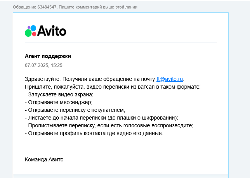Click the sentence starting 'Пришлите, пожалуйста, видео'
Screen dimensions: 250x178
[x=113, y=87]
